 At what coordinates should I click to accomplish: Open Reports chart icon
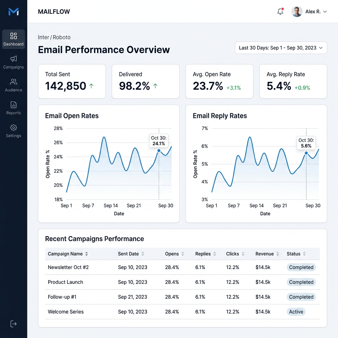pos(14,105)
